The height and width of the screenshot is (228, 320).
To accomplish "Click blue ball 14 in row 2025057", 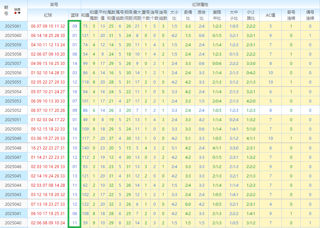I will (75, 64).
